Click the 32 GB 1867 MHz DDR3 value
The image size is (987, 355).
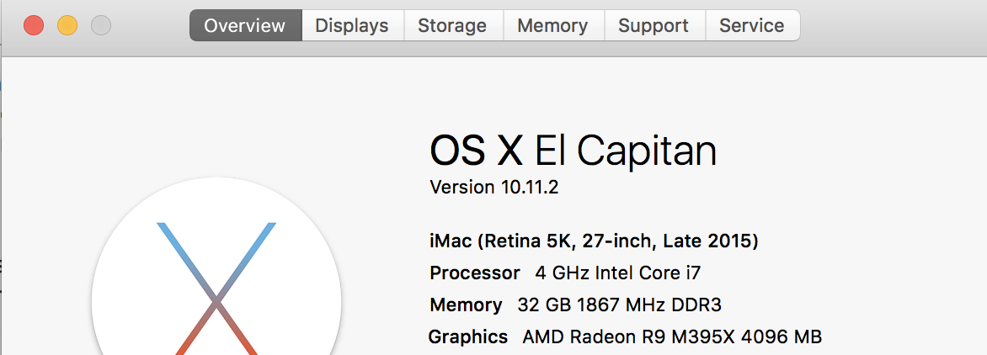point(619,305)
